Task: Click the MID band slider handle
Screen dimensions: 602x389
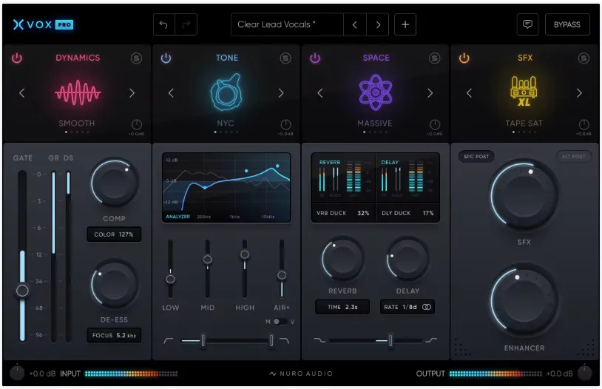Action: pos(208,260)
